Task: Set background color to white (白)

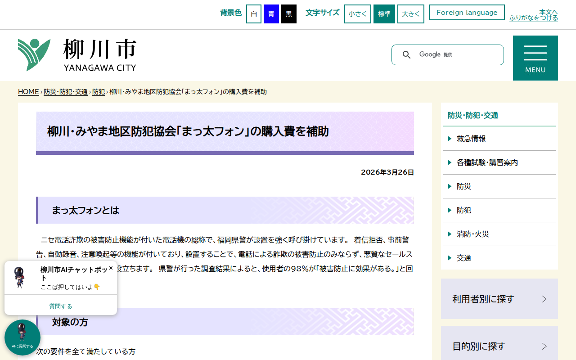Action: (x=254, y=14)
